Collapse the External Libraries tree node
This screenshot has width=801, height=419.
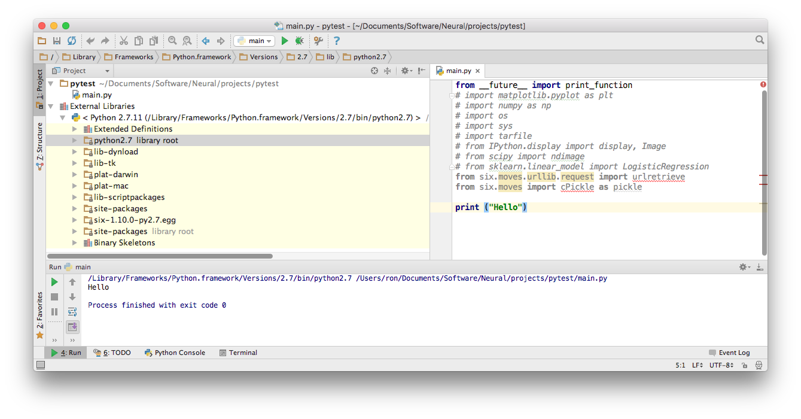pyautogui.click(x=51, y=107)
